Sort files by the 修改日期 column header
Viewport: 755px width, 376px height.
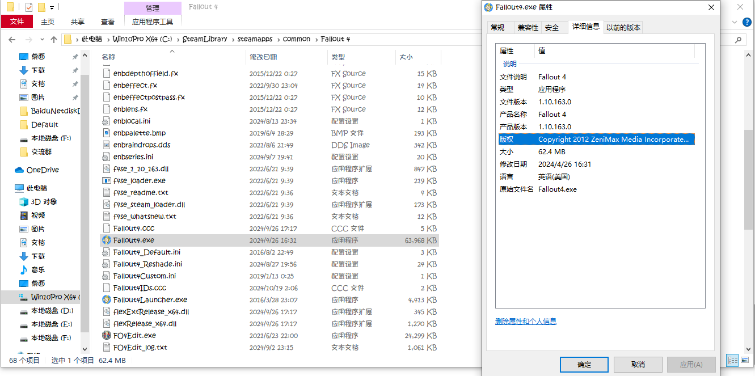click(x=263, y=57)
